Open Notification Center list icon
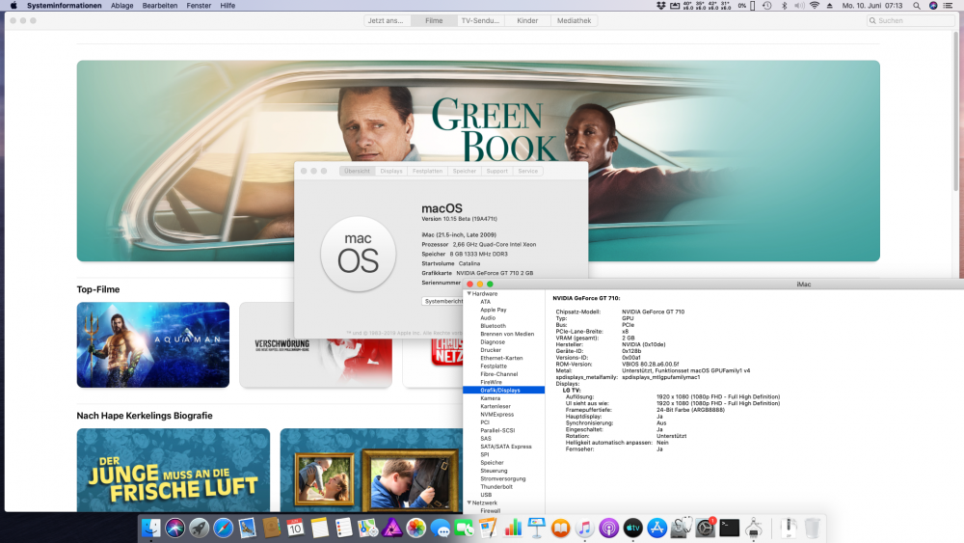 pos(949,6)
